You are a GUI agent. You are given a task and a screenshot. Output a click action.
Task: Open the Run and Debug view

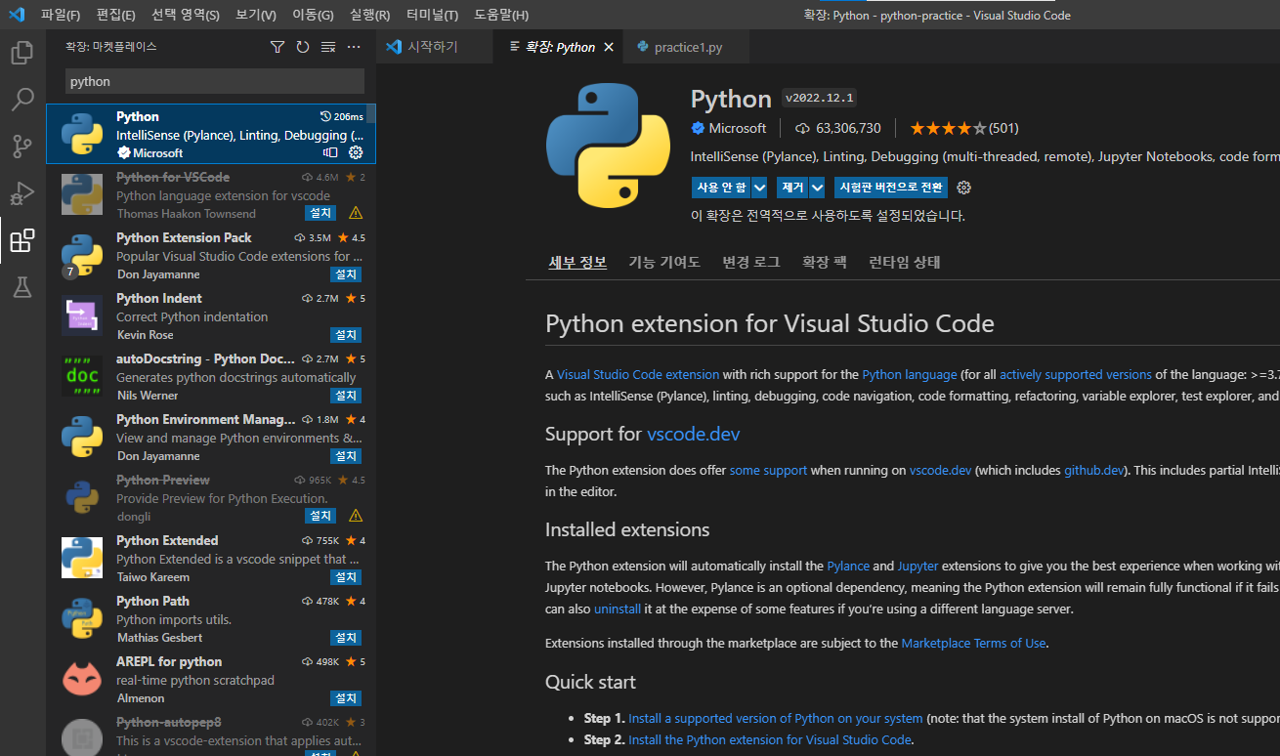click(x=22, y=193)
